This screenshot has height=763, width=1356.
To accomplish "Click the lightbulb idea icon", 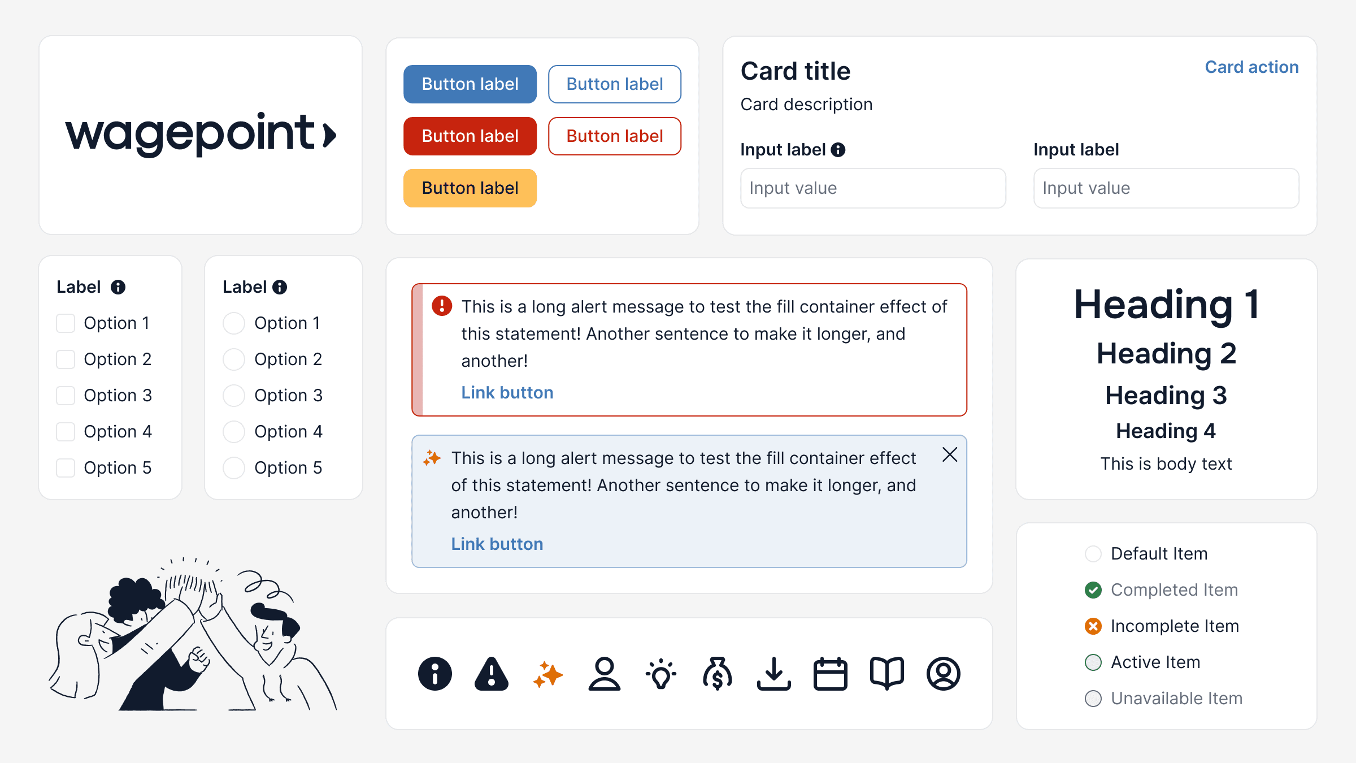I will click(660, 674).
